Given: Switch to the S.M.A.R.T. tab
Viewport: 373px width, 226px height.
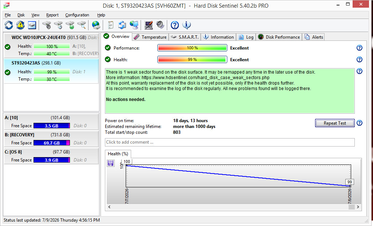Looking at the screenshot, I should pos(185,37).
